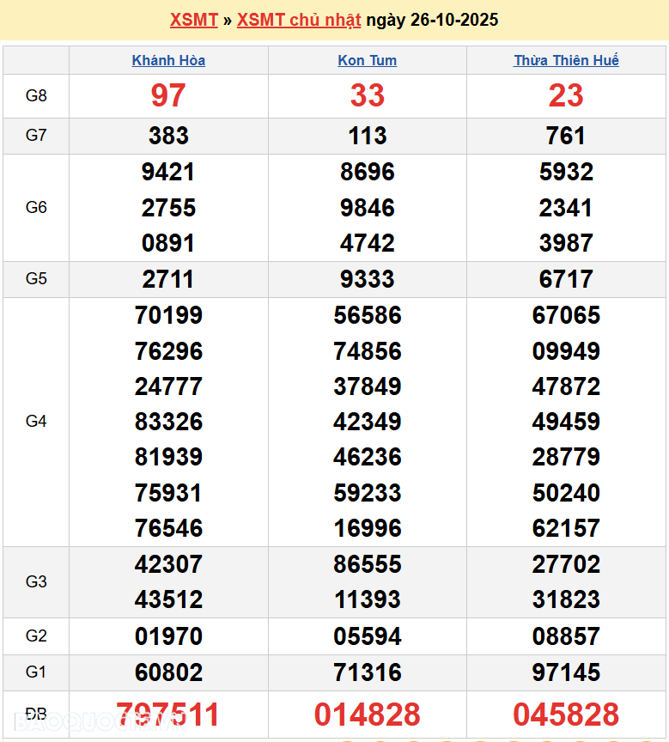Screen dimensions: 669x742
Task: Open the XSMT chủ nhật link
Action: click(x=298, y=20)
